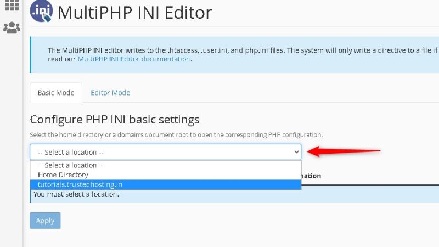
Task: Click the 'You must select a location.' message
Action: click(x=76, y=194)
